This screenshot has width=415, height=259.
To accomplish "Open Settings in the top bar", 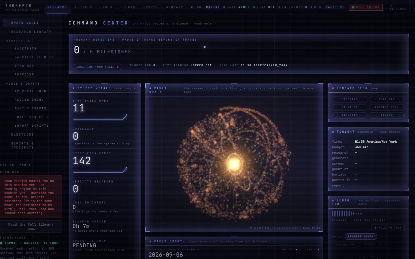I will 398,7.
